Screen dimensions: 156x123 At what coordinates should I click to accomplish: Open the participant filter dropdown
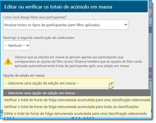tap(66, 25)
